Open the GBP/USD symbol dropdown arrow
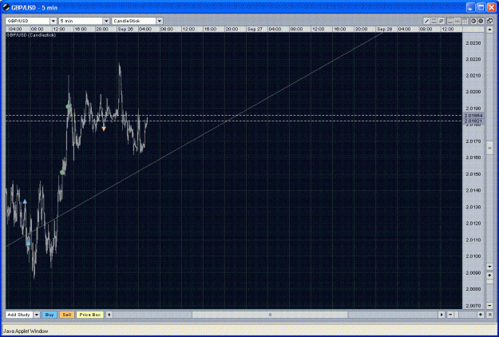Screen dimensions: 499x337 pos(53,21)
